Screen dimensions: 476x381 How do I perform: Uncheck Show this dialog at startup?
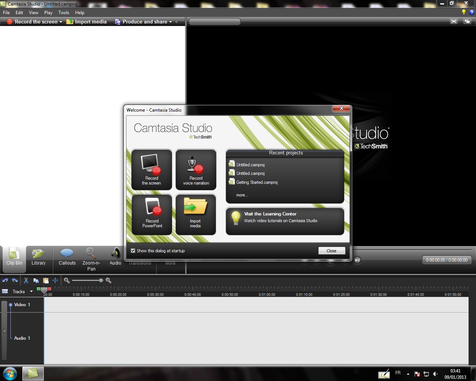[133, 251]
